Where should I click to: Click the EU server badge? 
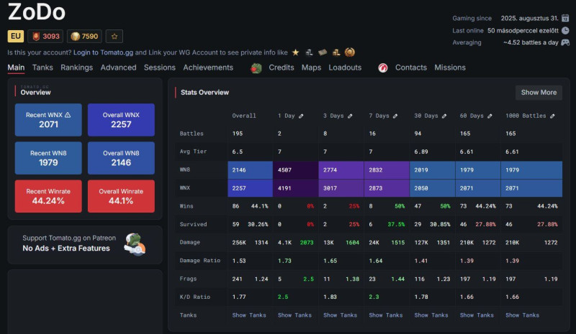(16, 36)
